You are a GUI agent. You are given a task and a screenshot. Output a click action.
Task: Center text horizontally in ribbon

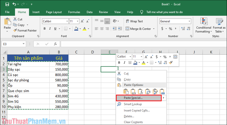102,29
